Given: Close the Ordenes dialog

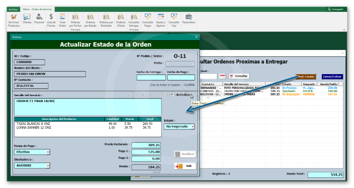Looking at the screenshot, I should [196, 37].
